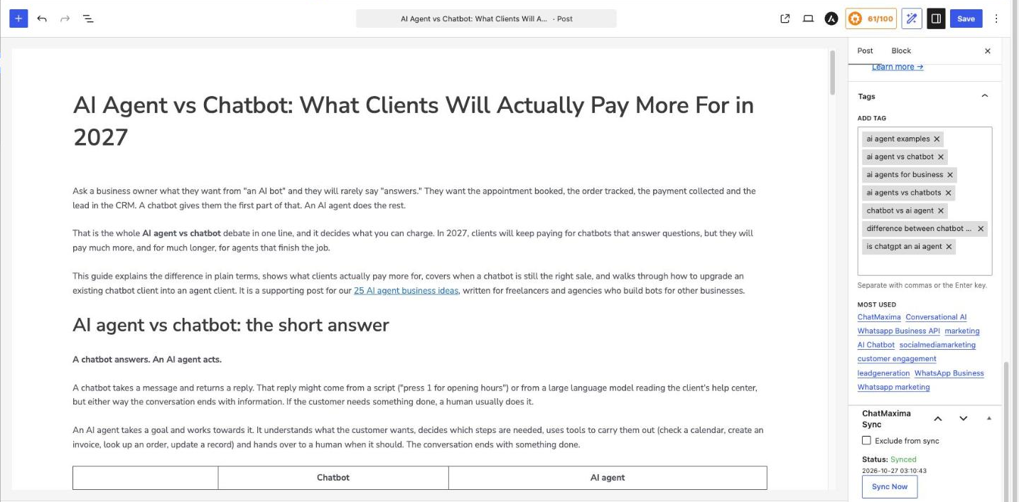This screenshot has height=502, width=1019.
Task: Follow the Learn more link
Action: pyautogui.click(x=897, y=67)
